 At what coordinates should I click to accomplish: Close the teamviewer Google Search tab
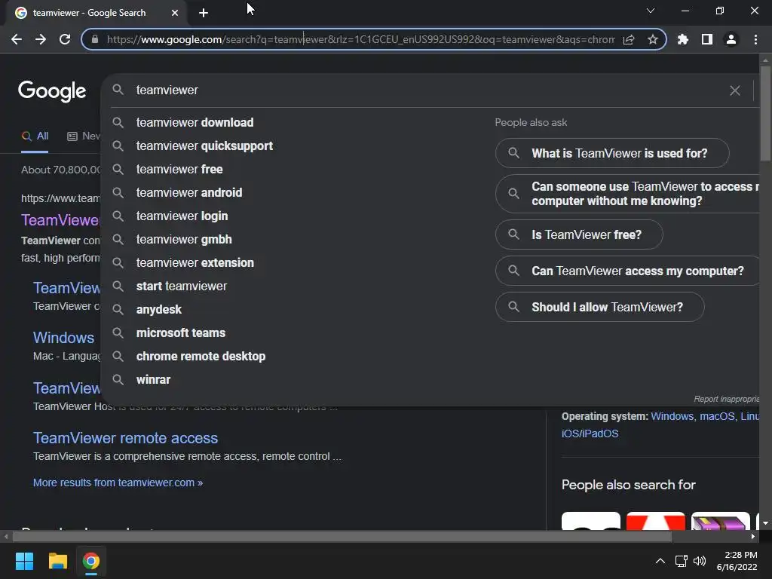pos(175,13)
